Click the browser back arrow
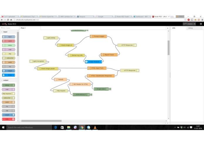The image size is (204, 145). pos(2,20)
